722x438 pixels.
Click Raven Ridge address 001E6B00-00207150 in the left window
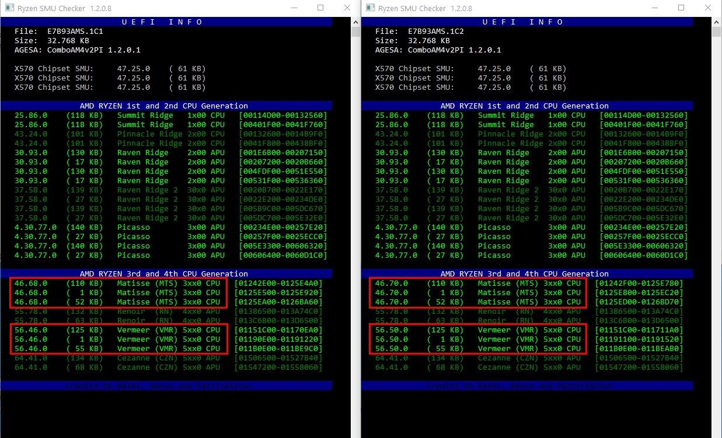283,152
